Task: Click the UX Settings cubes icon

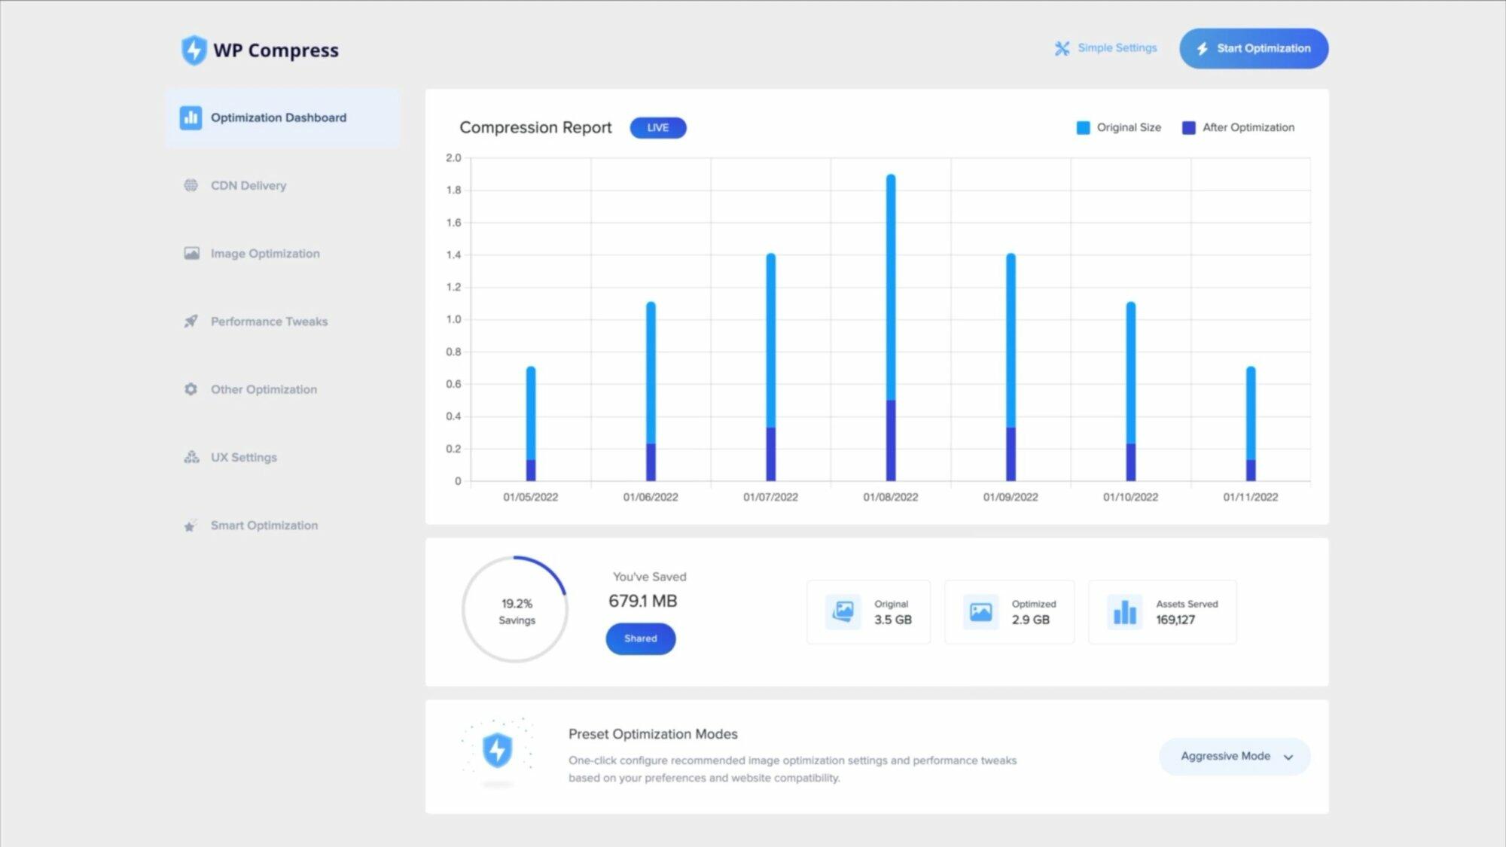Action: pos(191,457)
